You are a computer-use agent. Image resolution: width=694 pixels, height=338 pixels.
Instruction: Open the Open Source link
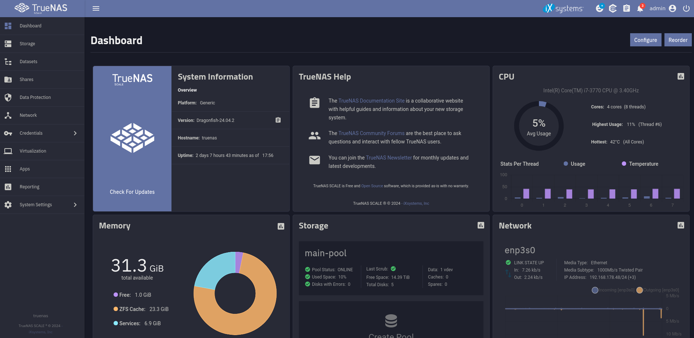coord(372,186)
